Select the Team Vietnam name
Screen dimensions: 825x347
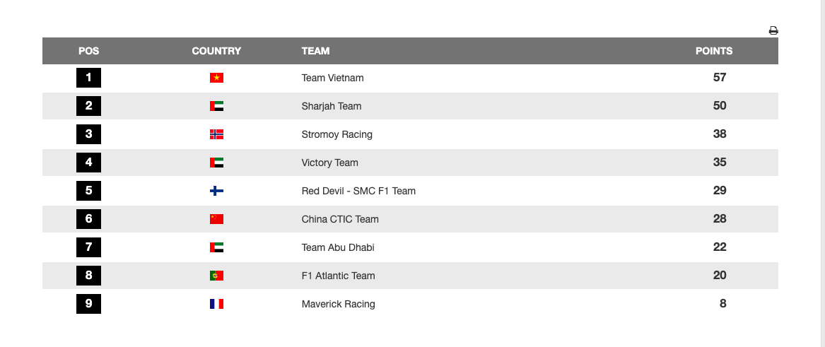click(x=332, y=78)
